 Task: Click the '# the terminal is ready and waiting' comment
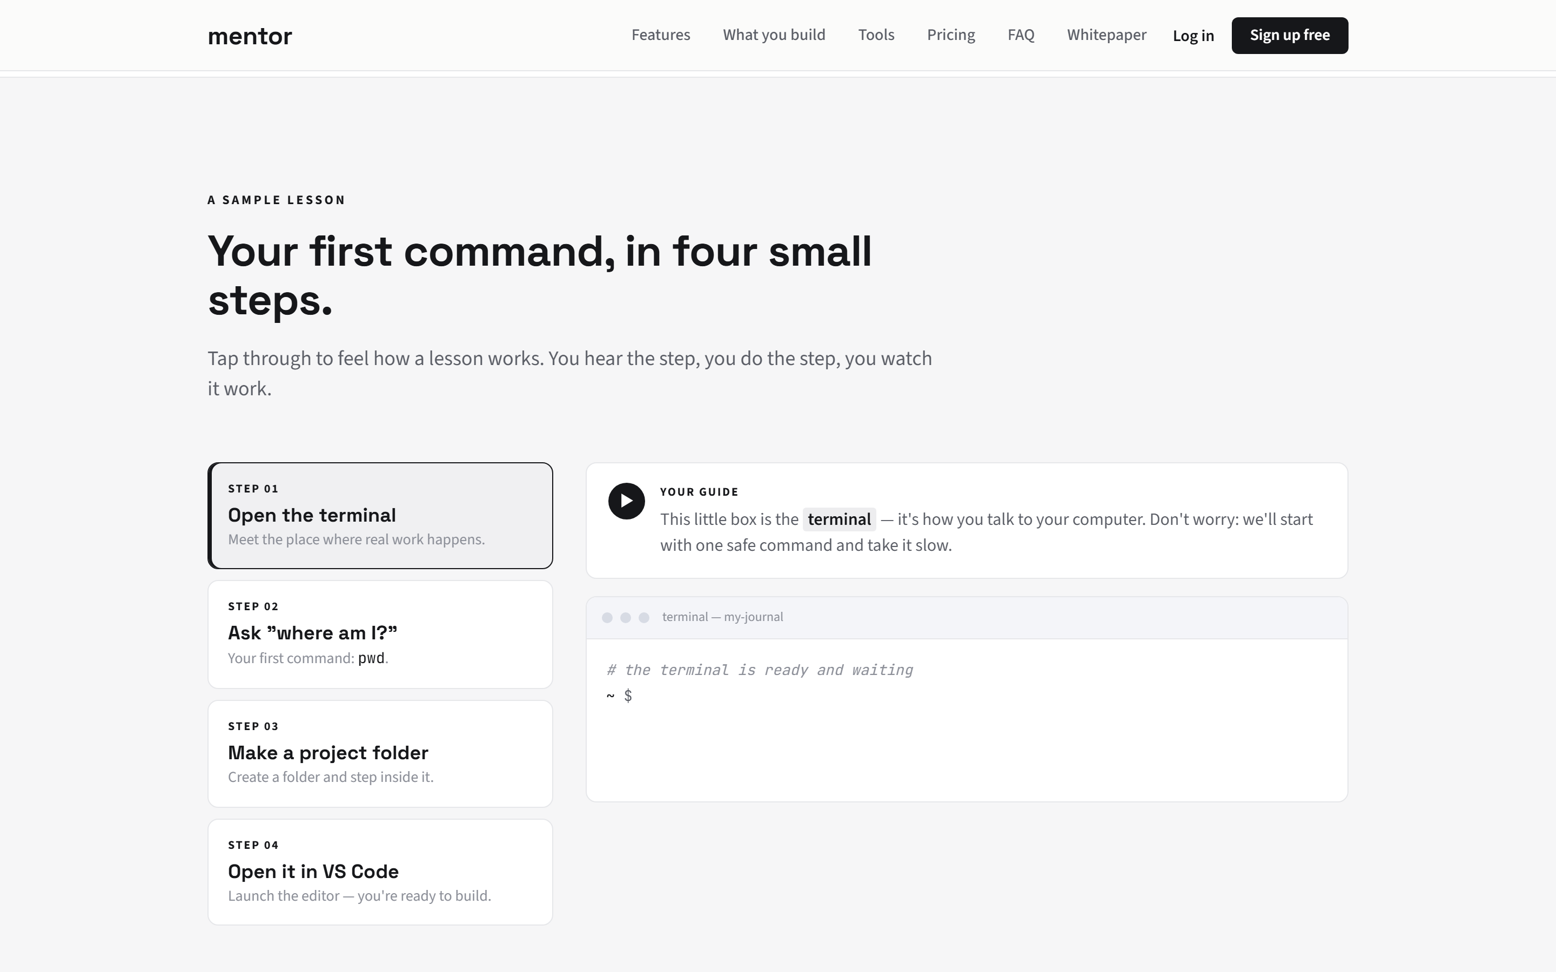(x=759, y=670)
